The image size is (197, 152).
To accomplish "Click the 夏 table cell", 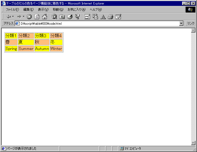I will point(26,42).
